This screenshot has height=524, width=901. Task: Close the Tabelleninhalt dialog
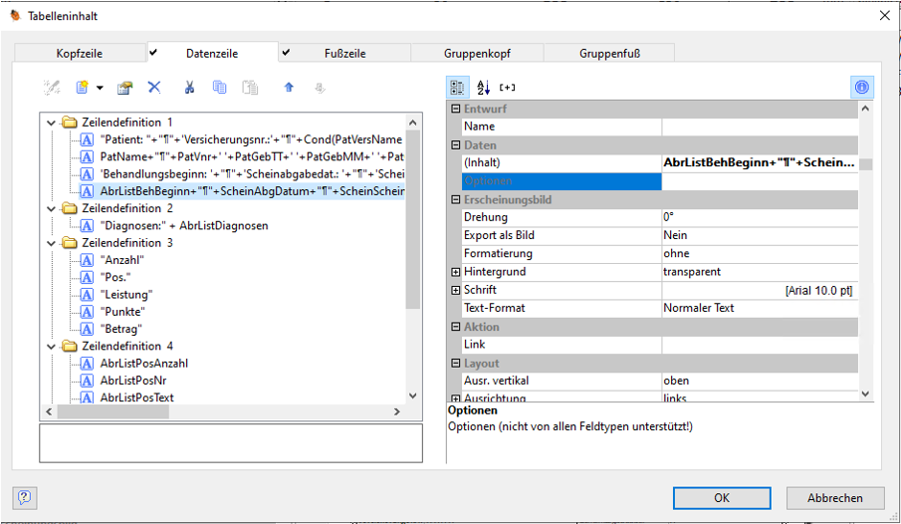point(885,16)
